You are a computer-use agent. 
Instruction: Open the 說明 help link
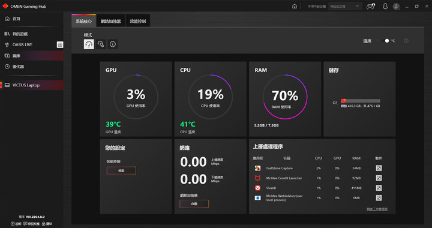pos(16,224)
